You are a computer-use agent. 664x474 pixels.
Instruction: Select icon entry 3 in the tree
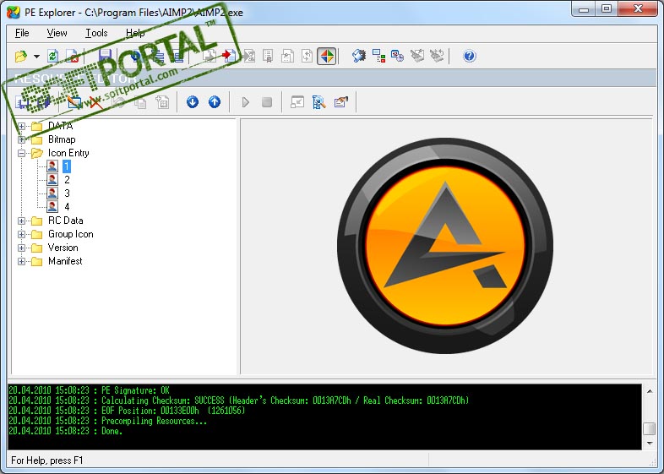pos(67,193)
